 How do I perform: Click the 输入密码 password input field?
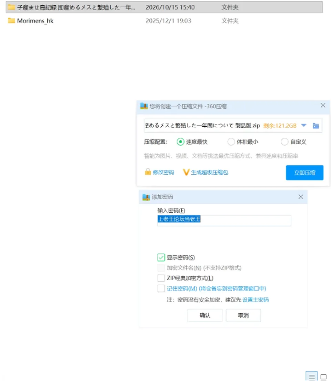224,221
